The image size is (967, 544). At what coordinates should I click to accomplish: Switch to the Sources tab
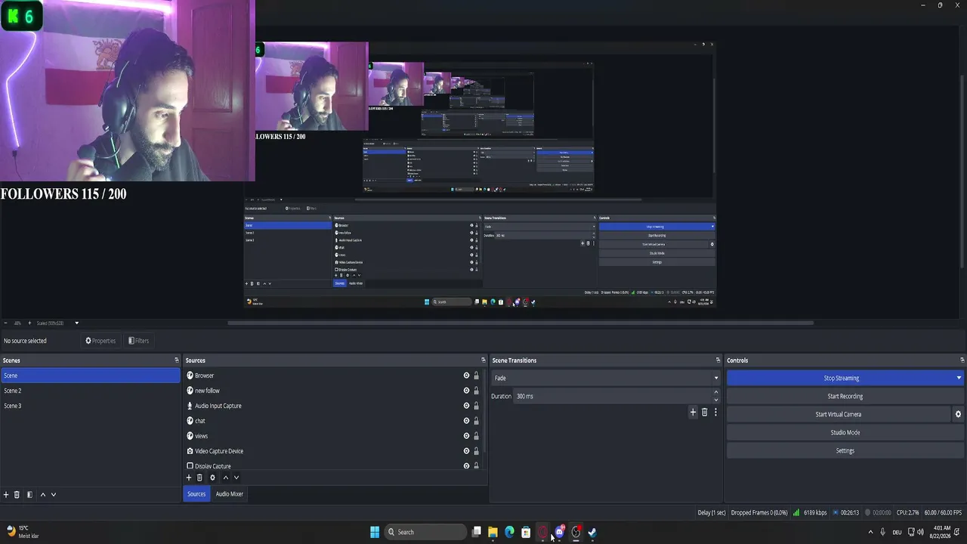pyautogui.click(x=196, y=494)
